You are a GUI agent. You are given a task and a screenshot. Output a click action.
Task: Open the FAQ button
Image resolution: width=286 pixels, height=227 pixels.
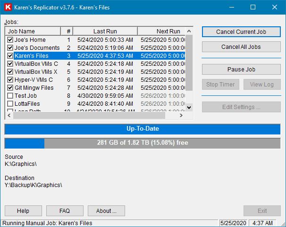tap(65, 211)
